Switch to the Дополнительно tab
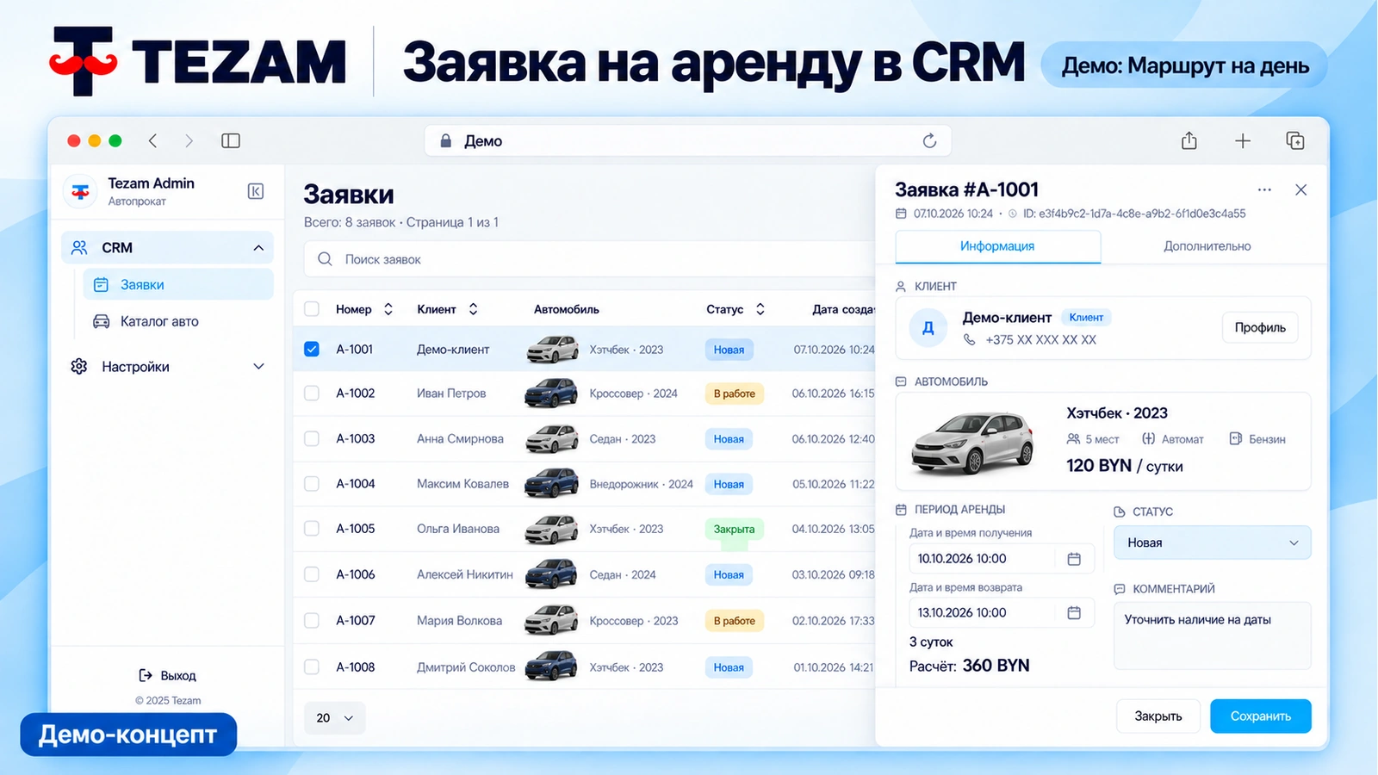The image size is (1378, 775). tap(1207, 246)
